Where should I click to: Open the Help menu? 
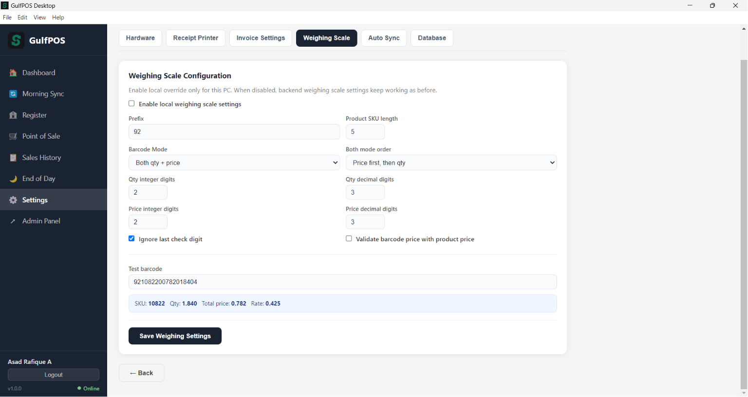coord(58,18)
